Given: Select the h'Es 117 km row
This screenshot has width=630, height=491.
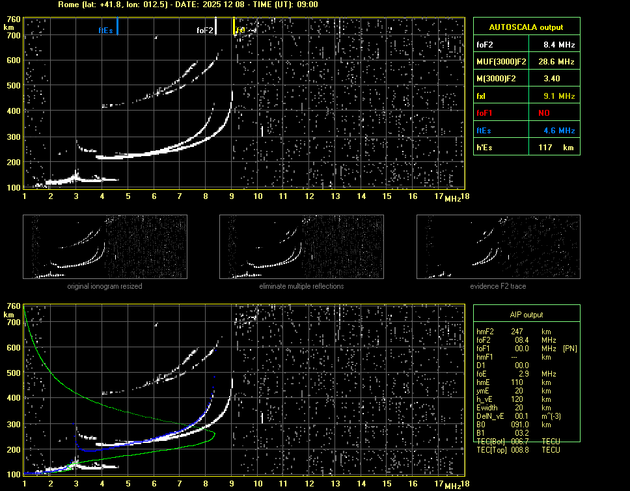Looking at the screenshot, I should point(525,148).
